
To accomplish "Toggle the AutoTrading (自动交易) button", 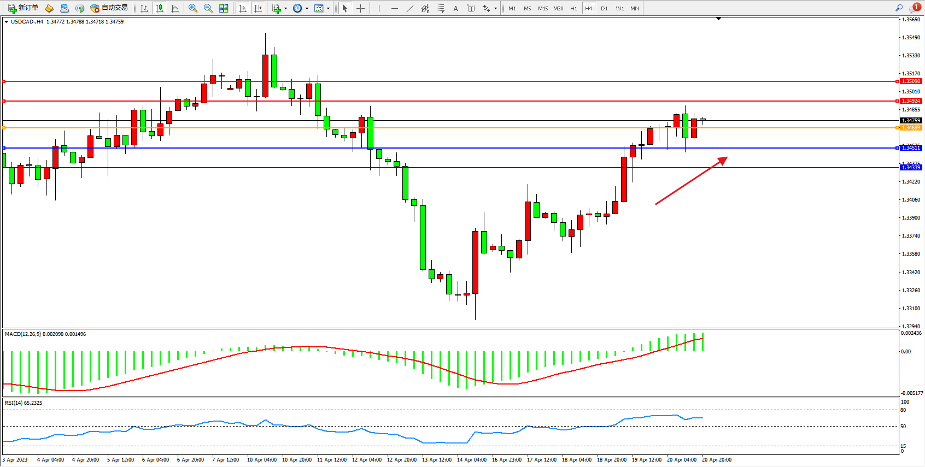I will click(x=109, y=8).
